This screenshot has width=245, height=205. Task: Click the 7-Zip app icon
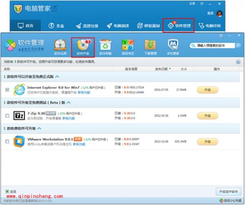(19, 115)
